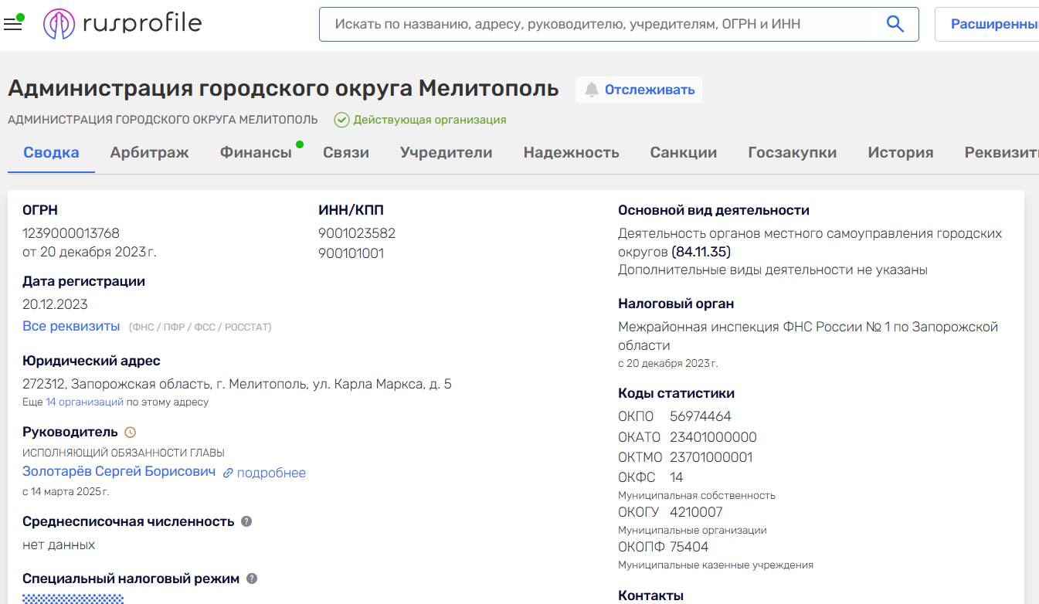Image resolution: width=1039 pixels, height=604 pixels.
Task: Click the подробнее link
Action: (271, 473)
